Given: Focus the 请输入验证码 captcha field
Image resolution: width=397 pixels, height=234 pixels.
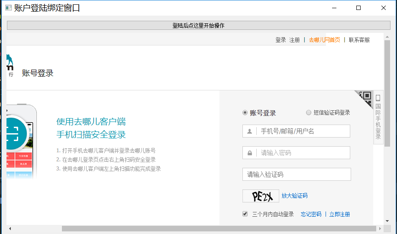Looking at the screenshot, I should point(297,174).
